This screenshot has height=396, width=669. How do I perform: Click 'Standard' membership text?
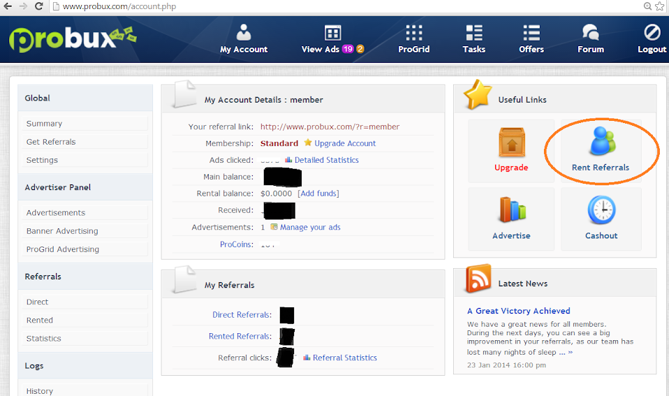click(279, 143)
